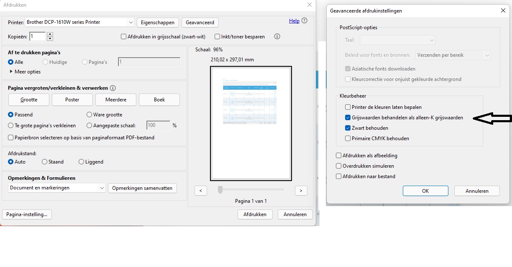Select the Liggend orientation radio button
The height and width of the screenshot is (267, 512).
81,162
